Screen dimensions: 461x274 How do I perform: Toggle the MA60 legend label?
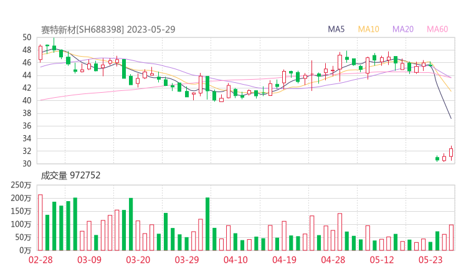(437, 29)
